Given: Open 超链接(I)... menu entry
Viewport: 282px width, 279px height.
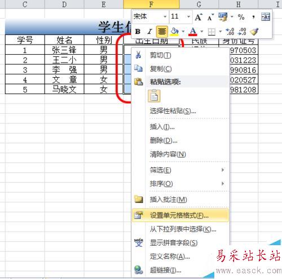Looking at the screenshot, I should coord(165,270).
